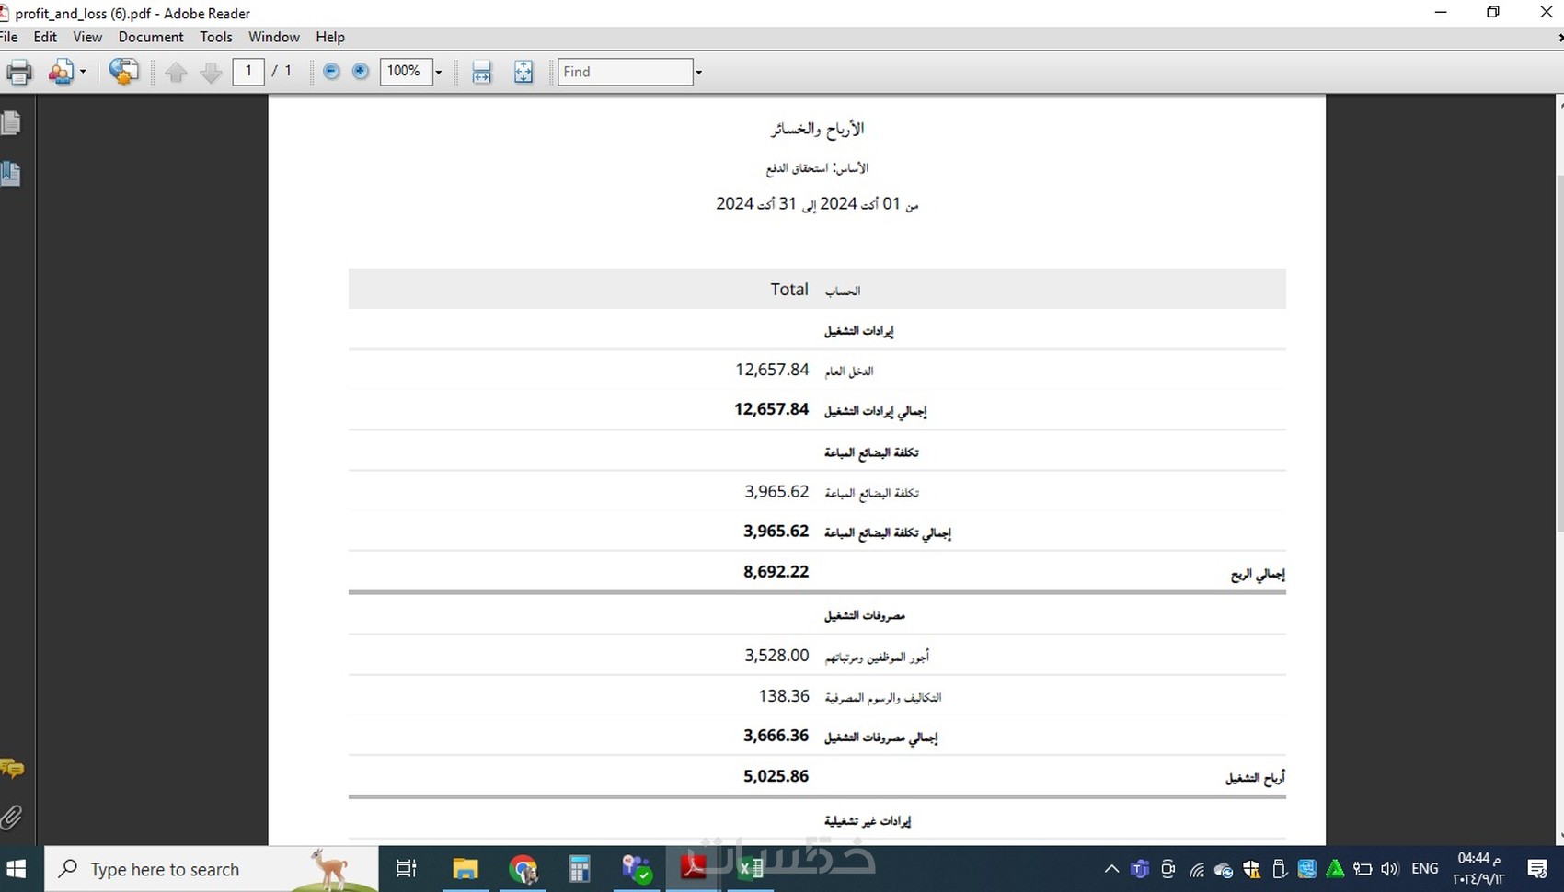Viewport: 1564px width, 892px height.
Task: Open the arrow beside the Create PDF icon
Action: coord(84,72)
